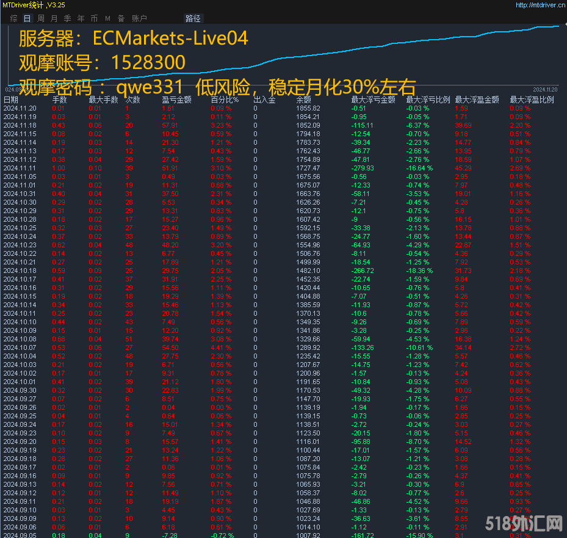Switch to the 周 weekly tab
This screenshot has width=567, height=538.
[41, 18]
